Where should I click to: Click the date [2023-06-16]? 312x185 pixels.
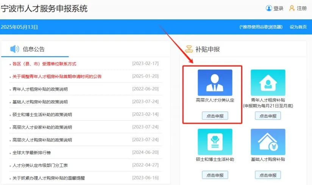145,178
